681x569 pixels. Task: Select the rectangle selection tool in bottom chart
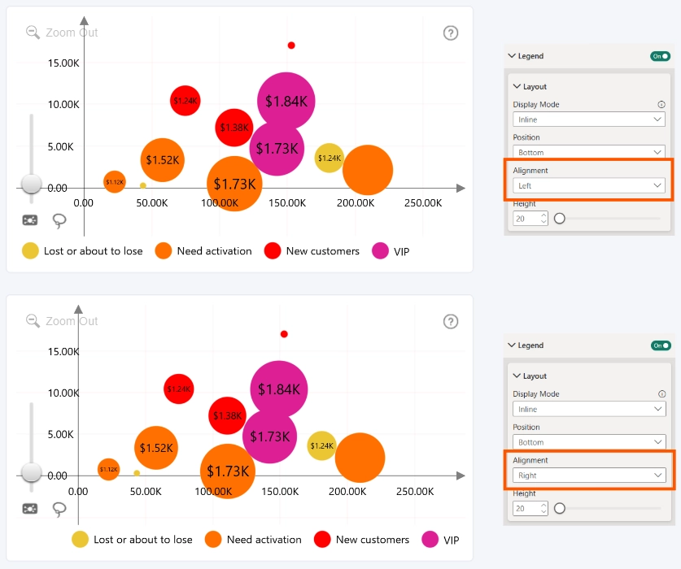30,508
